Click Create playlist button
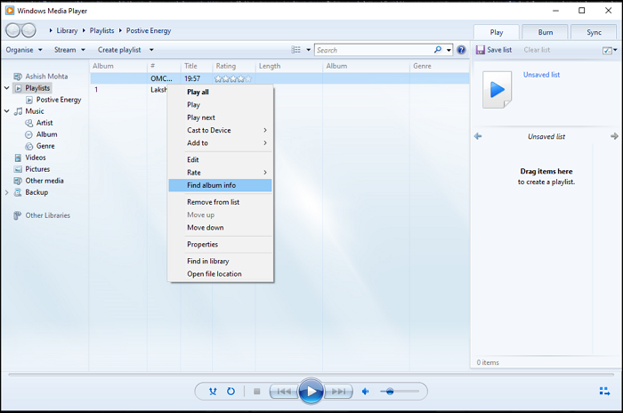The height and width of the screenshot is (413, 623). 119,50
